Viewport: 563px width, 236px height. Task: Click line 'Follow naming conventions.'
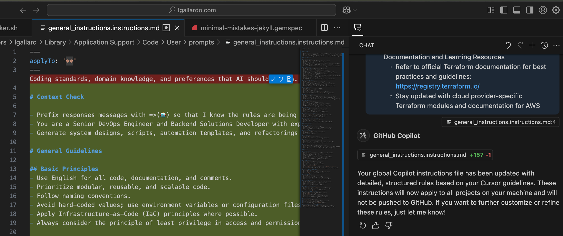tap(80, 196)
